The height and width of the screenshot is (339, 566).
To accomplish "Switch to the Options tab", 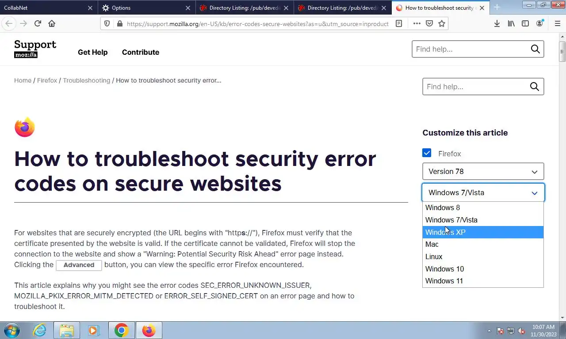I will point(146,8).
